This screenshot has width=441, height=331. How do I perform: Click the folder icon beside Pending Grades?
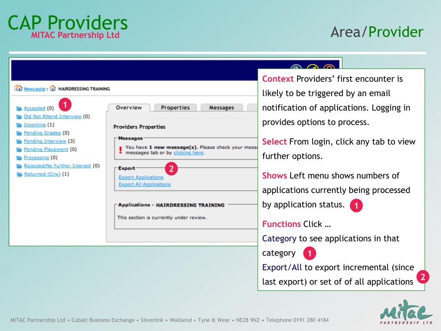19,133
